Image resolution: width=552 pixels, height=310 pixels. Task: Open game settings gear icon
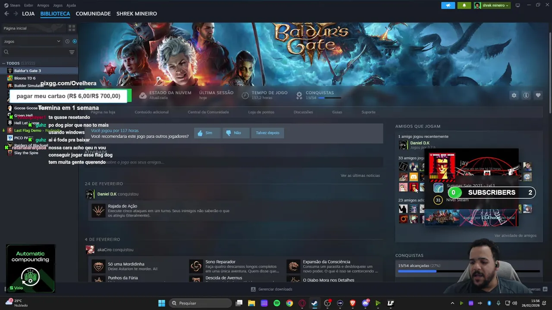514,95
